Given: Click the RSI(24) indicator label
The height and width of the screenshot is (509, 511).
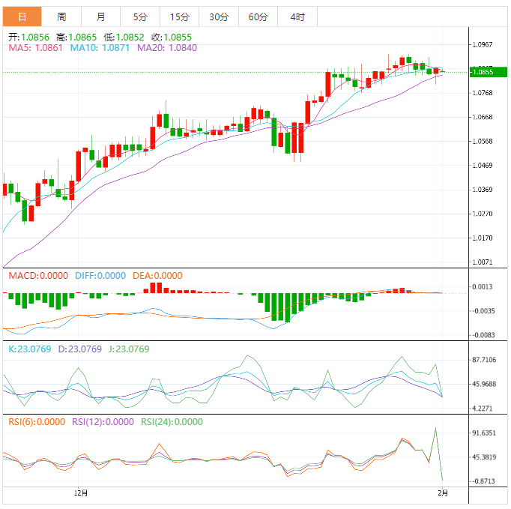Looking at the screenshot, I should (x=172, y=421).
